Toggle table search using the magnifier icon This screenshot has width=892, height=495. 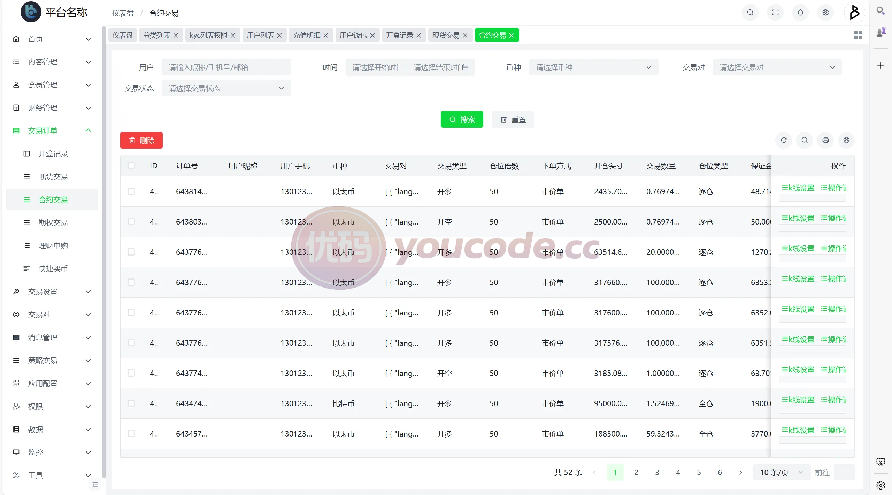point(805,140)
